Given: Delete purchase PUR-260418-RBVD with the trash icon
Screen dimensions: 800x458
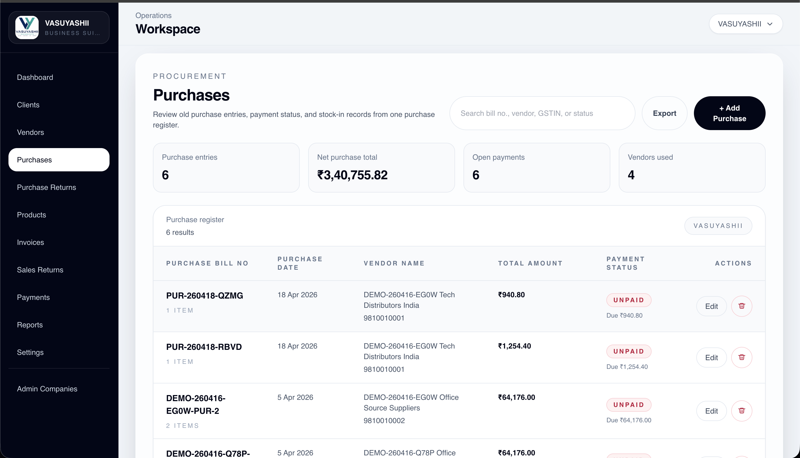Looking at the screenshot, I should pyautogui.click(x=742, y=357).
